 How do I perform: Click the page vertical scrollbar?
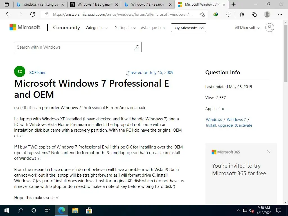tap(285, 53)
